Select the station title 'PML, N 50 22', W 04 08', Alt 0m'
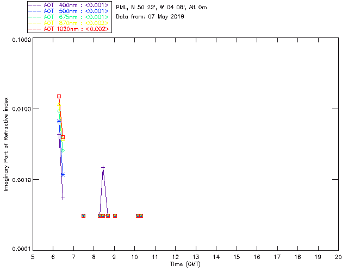The height and width of the screenshot is (278, 348). tap(161, 7)
